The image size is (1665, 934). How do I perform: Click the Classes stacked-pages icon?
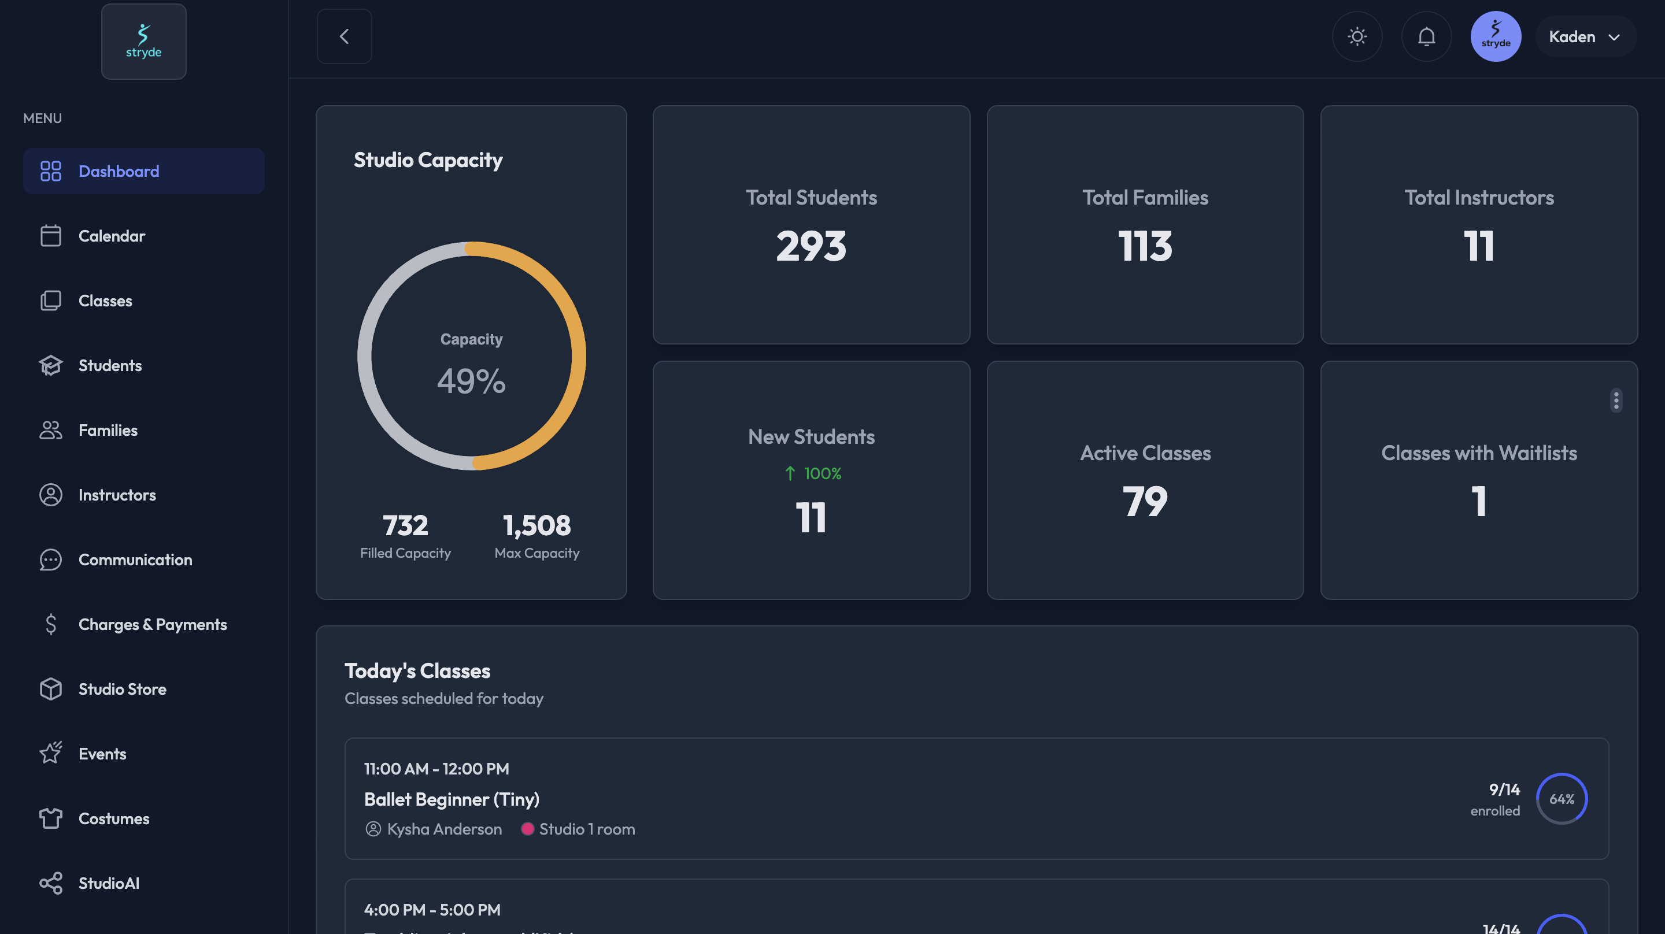click(50, 301)
